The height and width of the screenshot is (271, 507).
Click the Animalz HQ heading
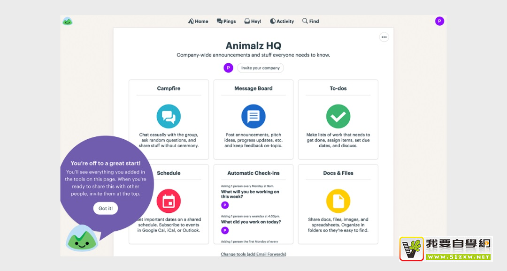click(253, 45)
